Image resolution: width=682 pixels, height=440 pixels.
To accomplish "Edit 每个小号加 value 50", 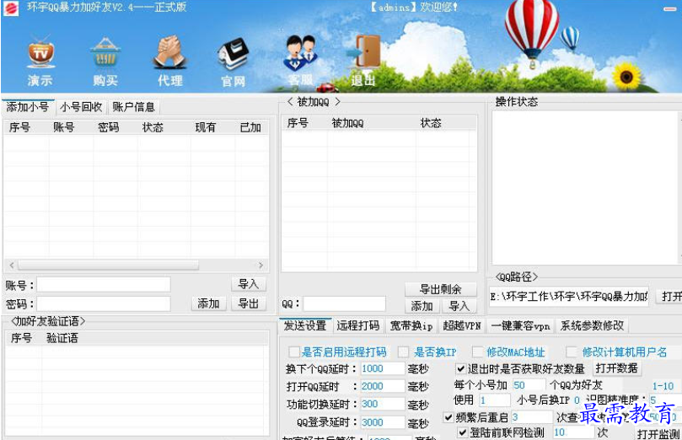I will coord(529,385).
